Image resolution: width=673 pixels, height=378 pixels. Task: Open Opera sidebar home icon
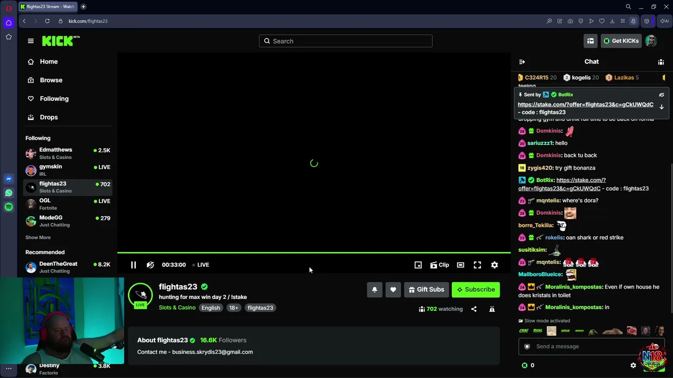[8, 23]
